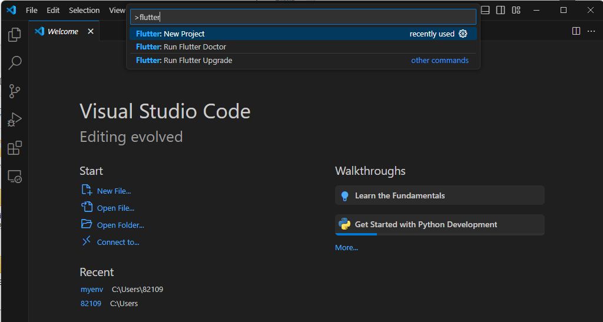The image size is (603, 322).
Task: Click the Open Folder icon
Action: [x=87, y=224]
